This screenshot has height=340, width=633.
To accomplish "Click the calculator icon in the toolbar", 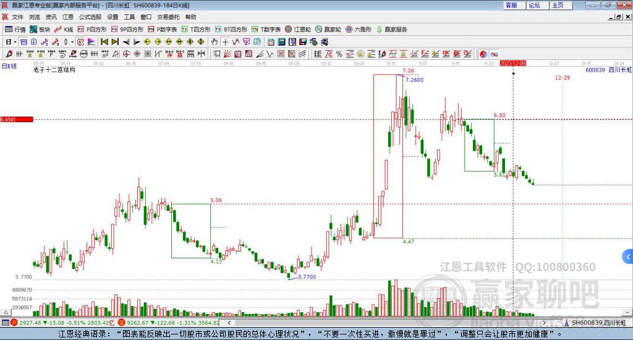I will 282,42.
